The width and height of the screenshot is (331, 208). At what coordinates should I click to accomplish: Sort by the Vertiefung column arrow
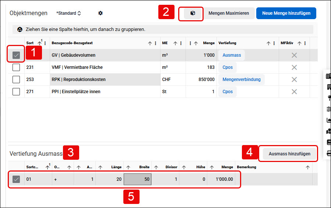coord(268,43)
